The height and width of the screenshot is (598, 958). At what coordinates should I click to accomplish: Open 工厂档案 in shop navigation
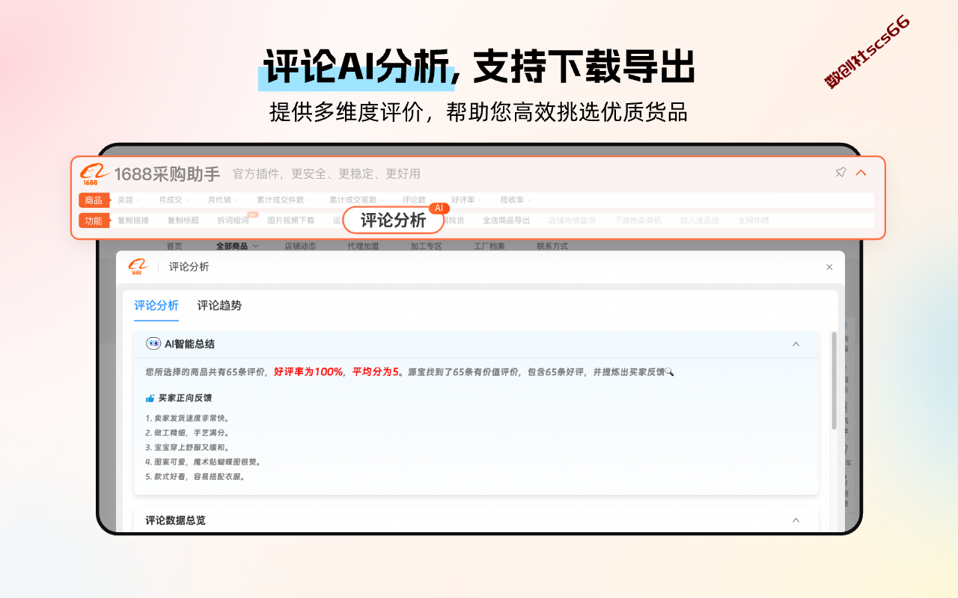point(489,246)
